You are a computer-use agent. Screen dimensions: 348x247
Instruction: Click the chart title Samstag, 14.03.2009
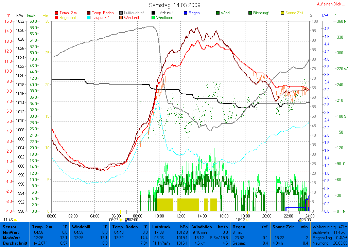click(x=175, y=5)
